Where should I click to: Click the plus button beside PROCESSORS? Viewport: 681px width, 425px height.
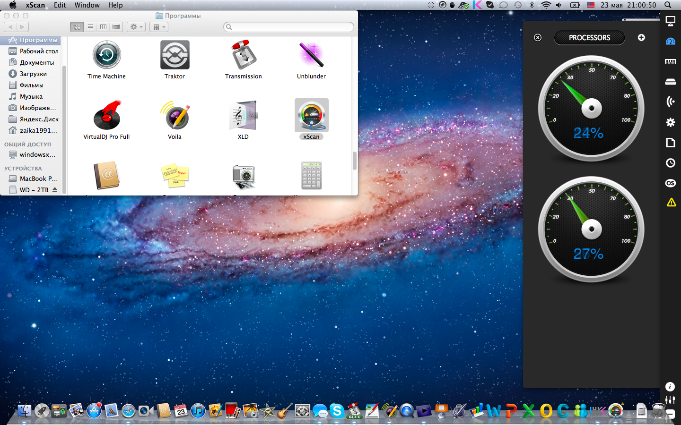coord(641,38)
